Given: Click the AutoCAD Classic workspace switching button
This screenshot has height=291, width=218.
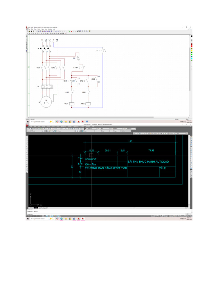Looking at the screenshot, I should pos(183,216).
